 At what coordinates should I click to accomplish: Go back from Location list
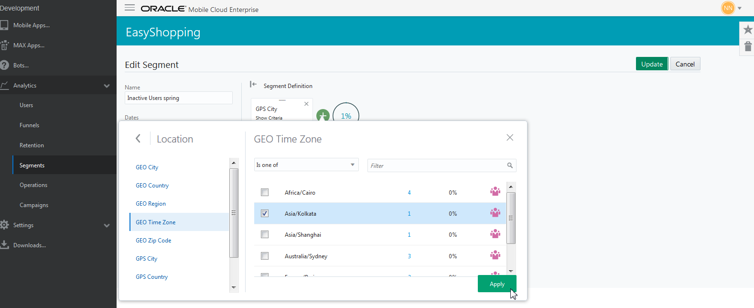click(138, 138)
